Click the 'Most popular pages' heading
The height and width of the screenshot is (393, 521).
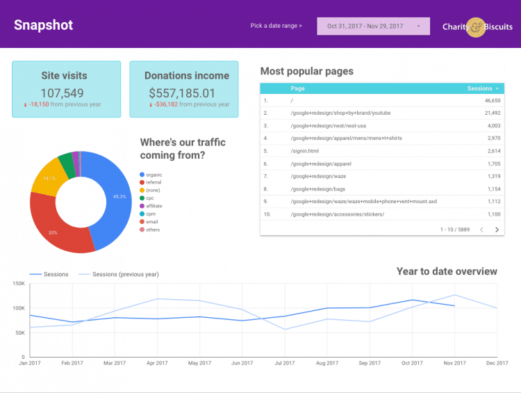306,71
